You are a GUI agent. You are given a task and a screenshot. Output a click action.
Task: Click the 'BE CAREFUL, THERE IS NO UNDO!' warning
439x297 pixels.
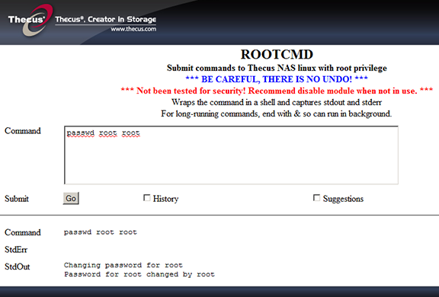277,79
